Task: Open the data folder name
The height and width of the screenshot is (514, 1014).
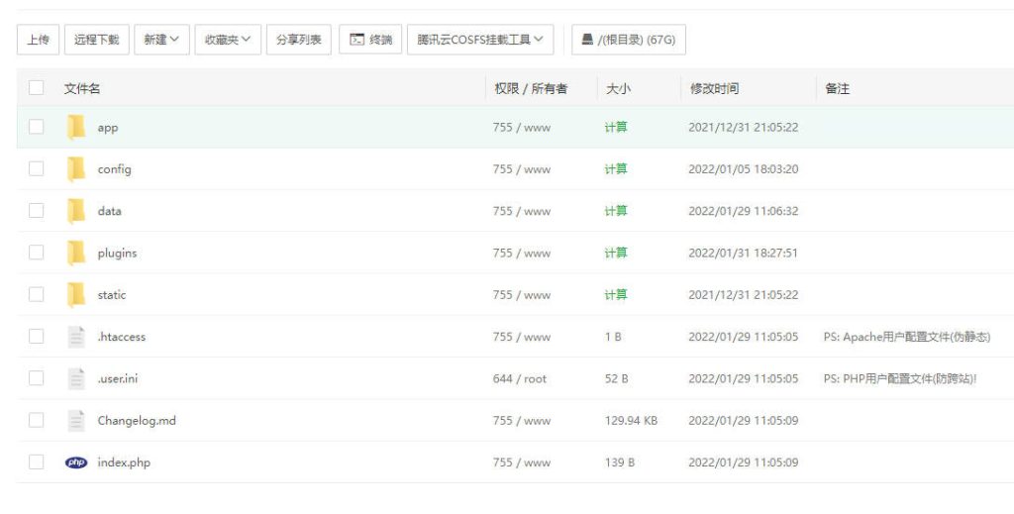Action: (x=109, y=211)
